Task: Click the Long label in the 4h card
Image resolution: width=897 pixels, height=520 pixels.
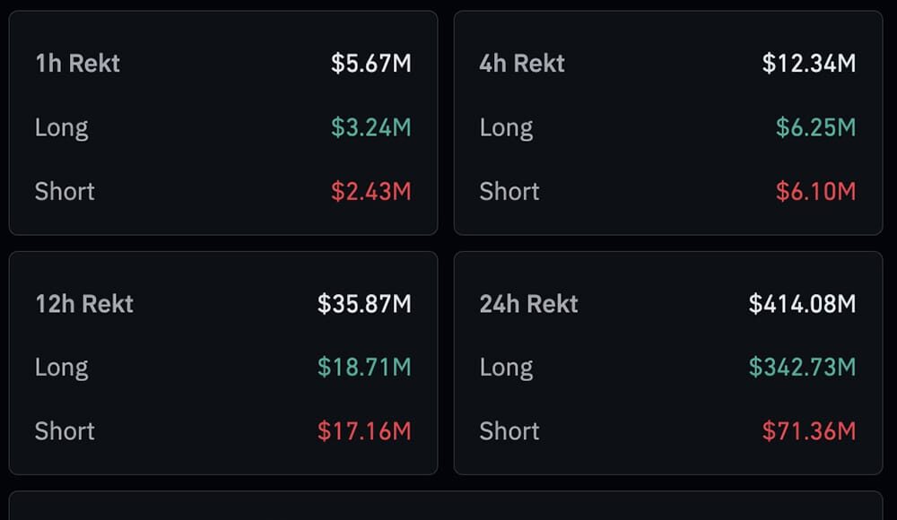Action: click(506, 127)
